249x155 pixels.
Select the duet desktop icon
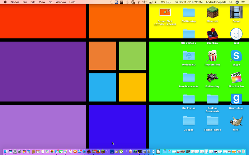[x=236, y=34]
